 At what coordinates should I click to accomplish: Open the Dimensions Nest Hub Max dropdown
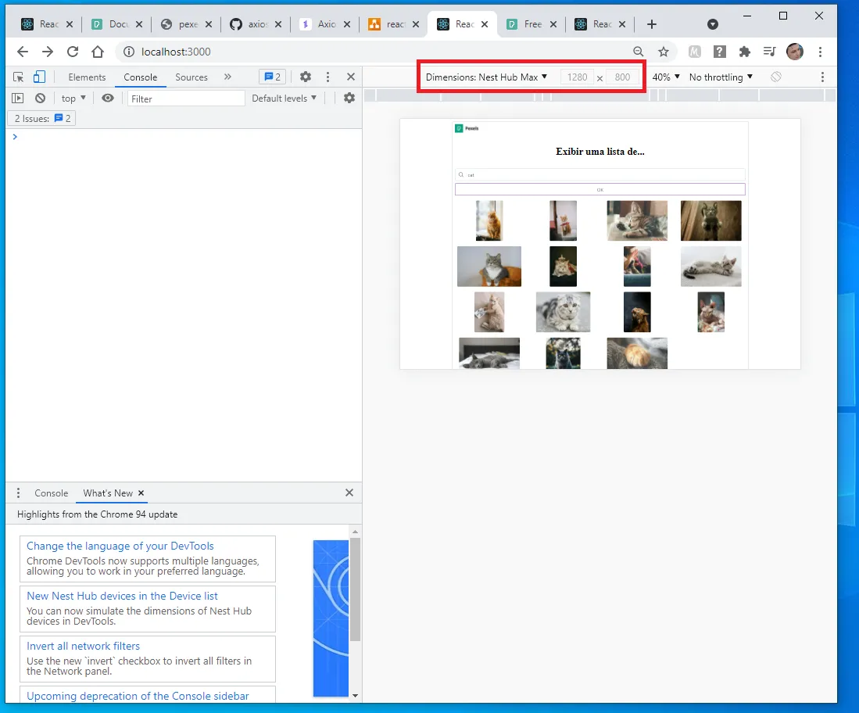[486, 77]
